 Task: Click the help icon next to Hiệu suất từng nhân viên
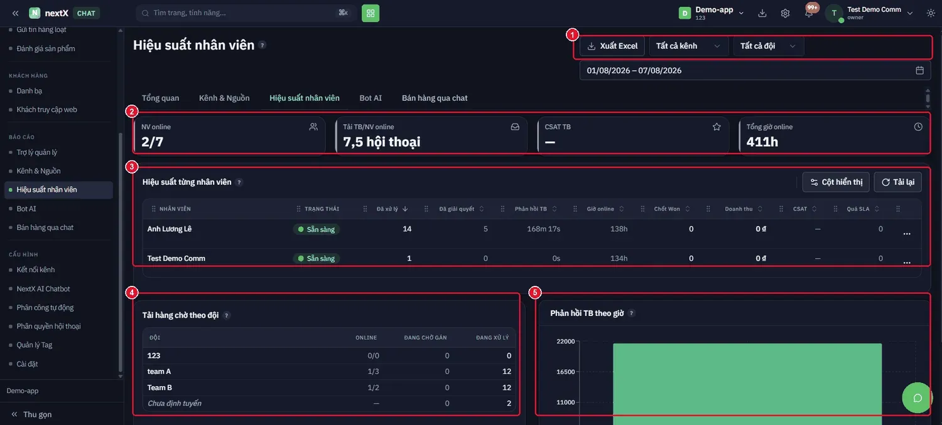(x=239, y=182)
